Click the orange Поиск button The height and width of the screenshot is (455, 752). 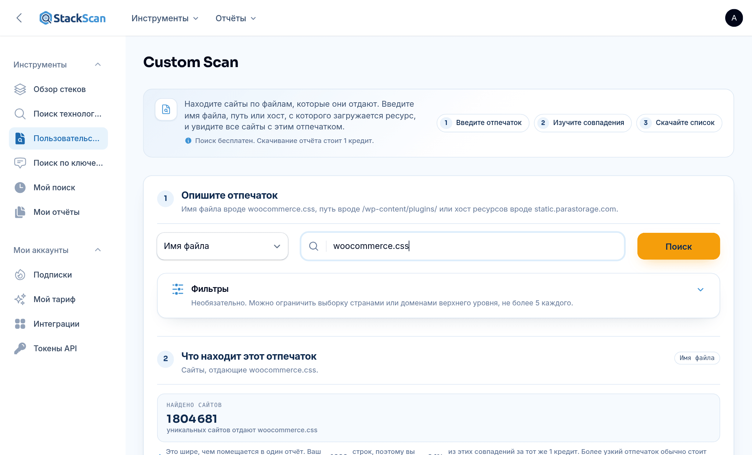coord(679,246)
